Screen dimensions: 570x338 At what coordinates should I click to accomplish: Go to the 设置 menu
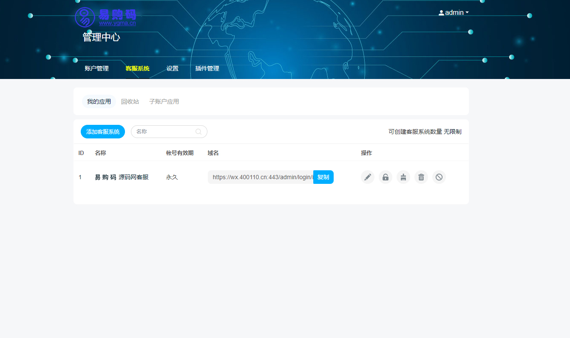(x=172, y=68)
